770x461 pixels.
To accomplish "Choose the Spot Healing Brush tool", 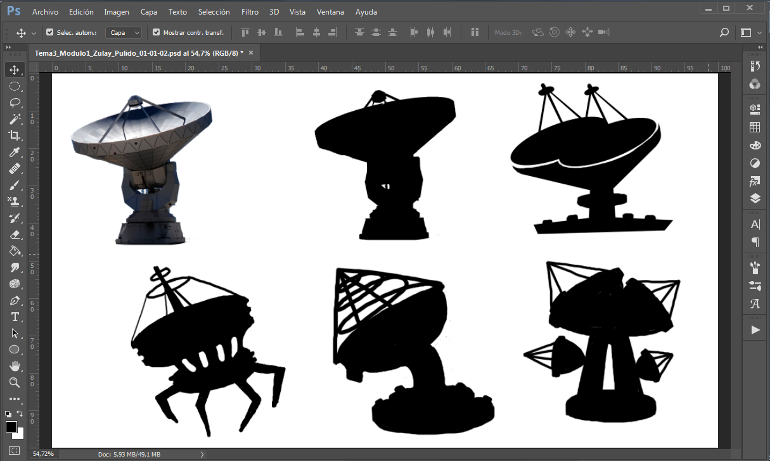I will coord(15,168).
